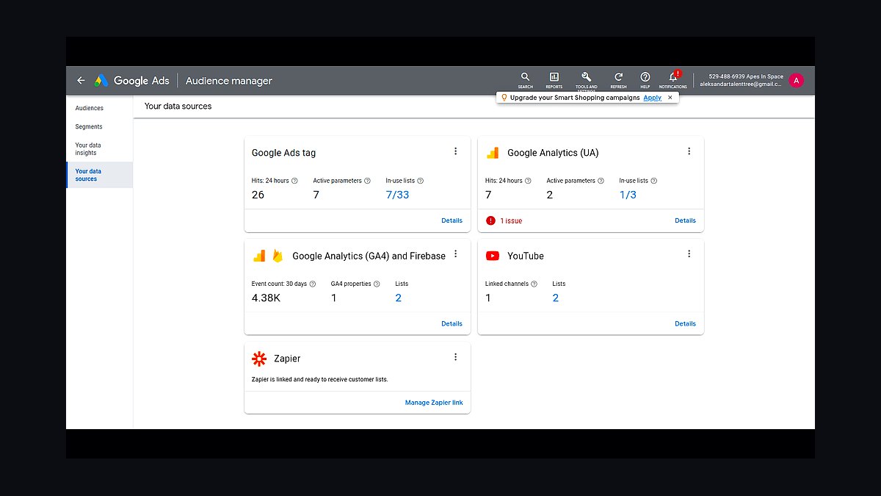
Task: Click help icon beside UA Active parameters
Action: pos(602,181)
